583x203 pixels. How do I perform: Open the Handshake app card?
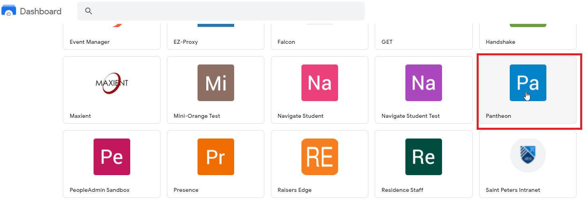tap(528, 37)
